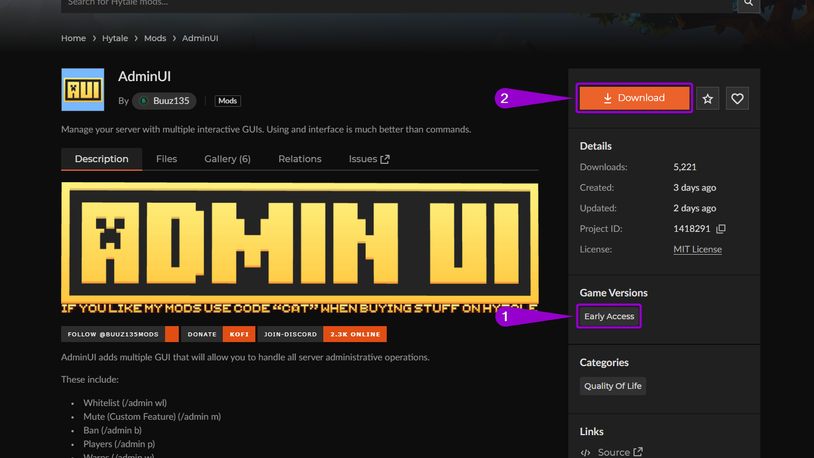View the Relations tab

299,159
